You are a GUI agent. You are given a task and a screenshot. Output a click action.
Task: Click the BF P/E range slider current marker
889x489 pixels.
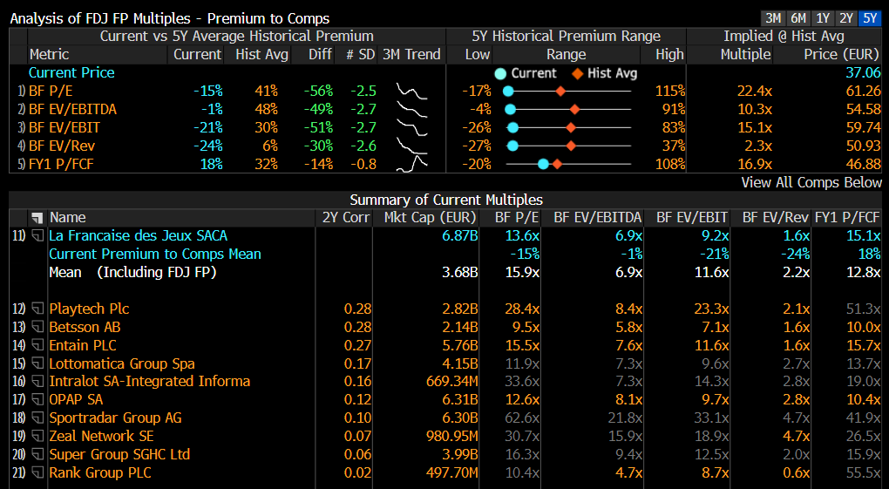point(508,91)
